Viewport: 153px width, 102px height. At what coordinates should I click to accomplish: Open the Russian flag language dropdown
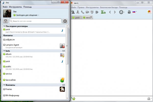click(x=135, y=12)
